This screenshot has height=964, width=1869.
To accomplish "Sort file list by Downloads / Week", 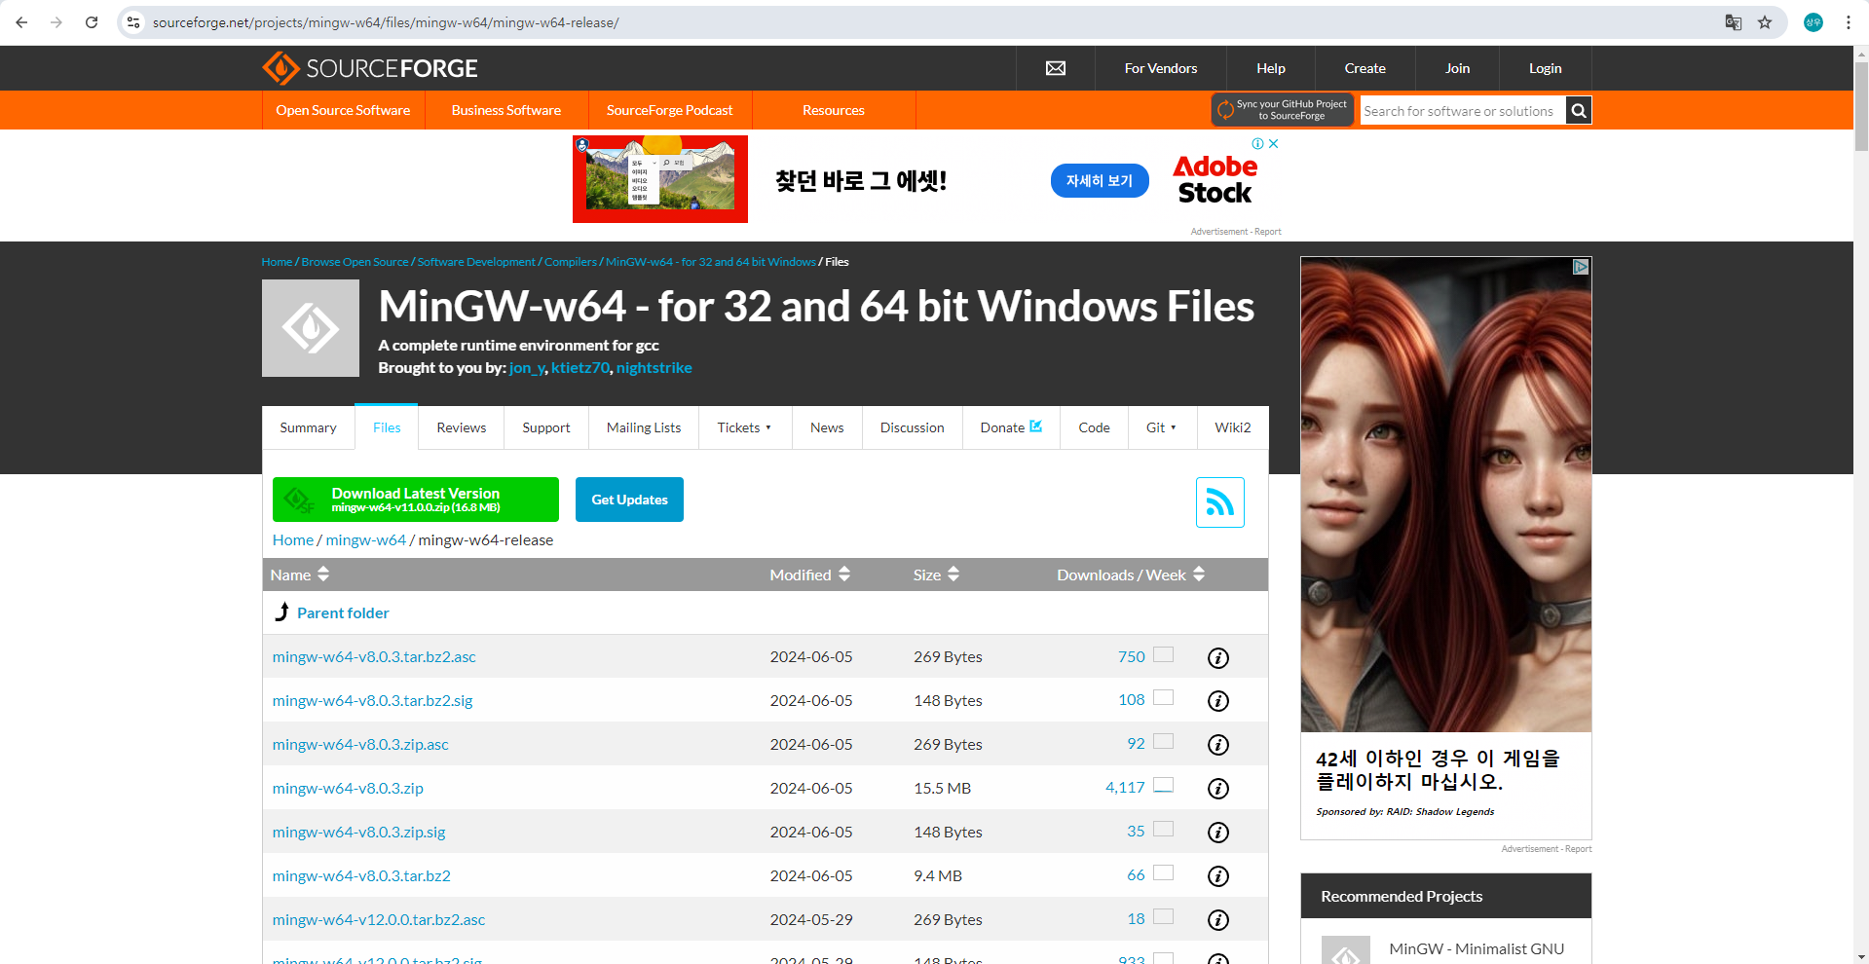I will click(1131, 575).
